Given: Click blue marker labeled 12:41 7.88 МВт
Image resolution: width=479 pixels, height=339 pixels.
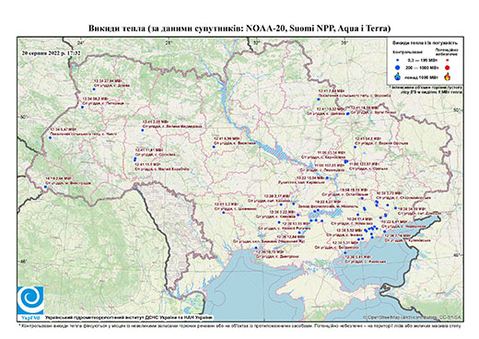Looking at the screenshot, I should point(319,99).
